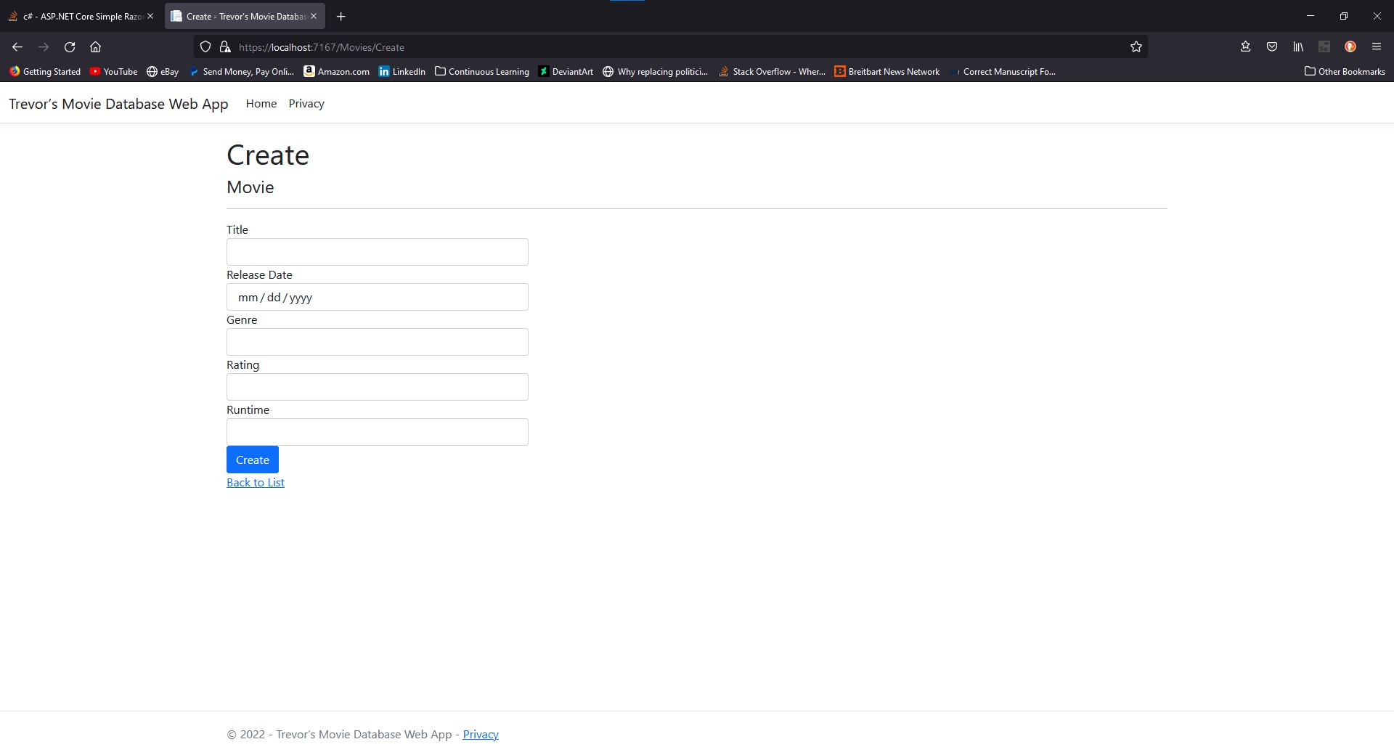Expand the Continuous Learning bookmark folder
The width and height of the screenshot is (1394, 755).
[481, 72]
